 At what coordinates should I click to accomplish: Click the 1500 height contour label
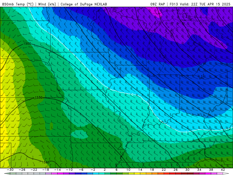pyautogui.click(x=27, y=43)
